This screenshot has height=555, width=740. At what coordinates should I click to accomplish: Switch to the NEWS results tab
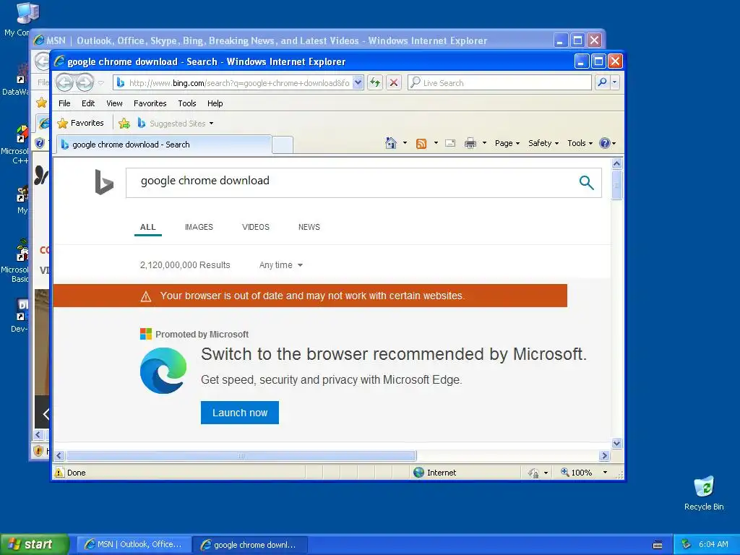[x=309, y=227]
